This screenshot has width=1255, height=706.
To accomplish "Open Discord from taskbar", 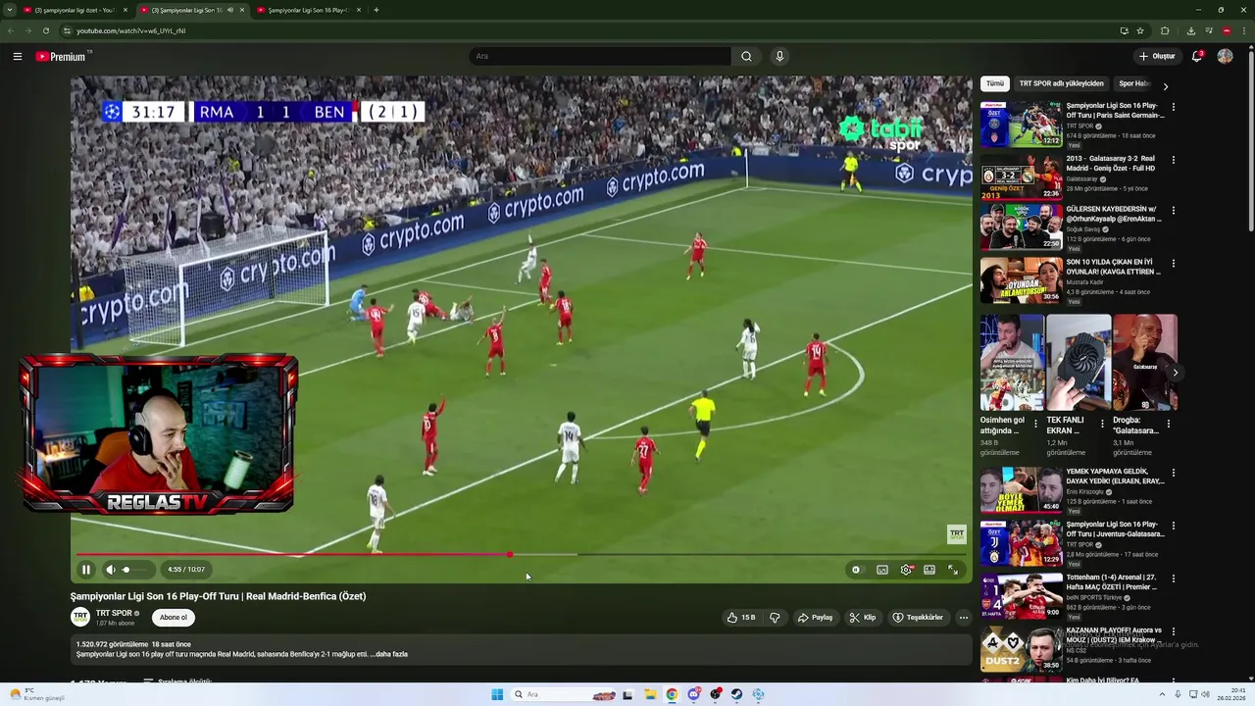I will point(694,694).
